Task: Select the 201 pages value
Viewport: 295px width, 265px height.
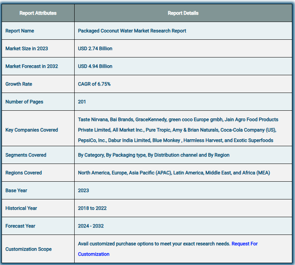Action: [82, 102]
